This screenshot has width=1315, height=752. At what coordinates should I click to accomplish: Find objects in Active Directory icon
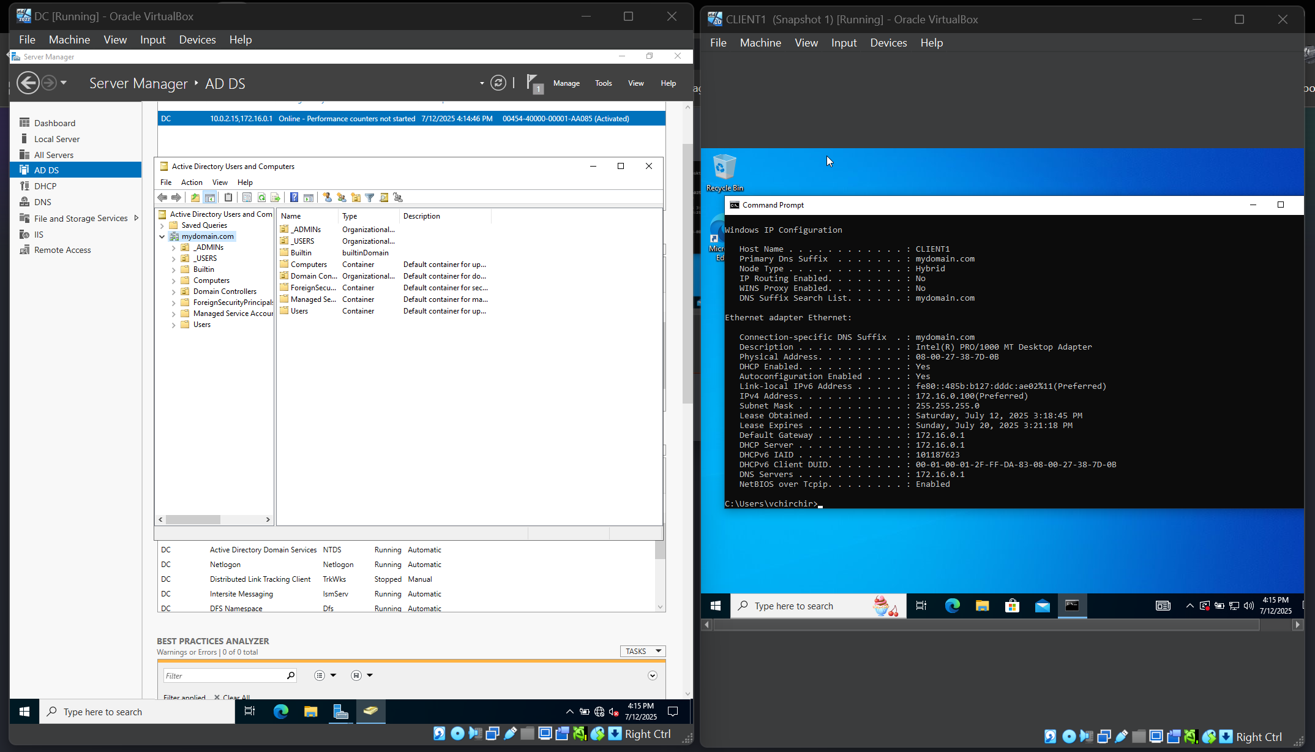click(x=384, y=197)
